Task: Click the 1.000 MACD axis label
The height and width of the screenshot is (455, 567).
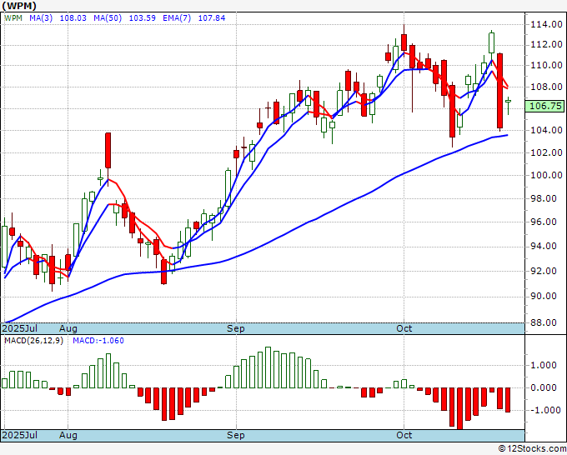Action: point(543,365)
